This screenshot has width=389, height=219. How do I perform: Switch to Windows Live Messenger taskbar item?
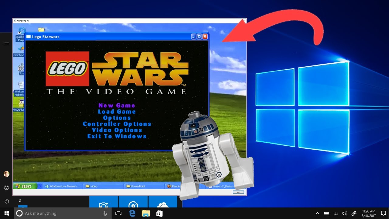pyautogui.click(x=62, y=186)
